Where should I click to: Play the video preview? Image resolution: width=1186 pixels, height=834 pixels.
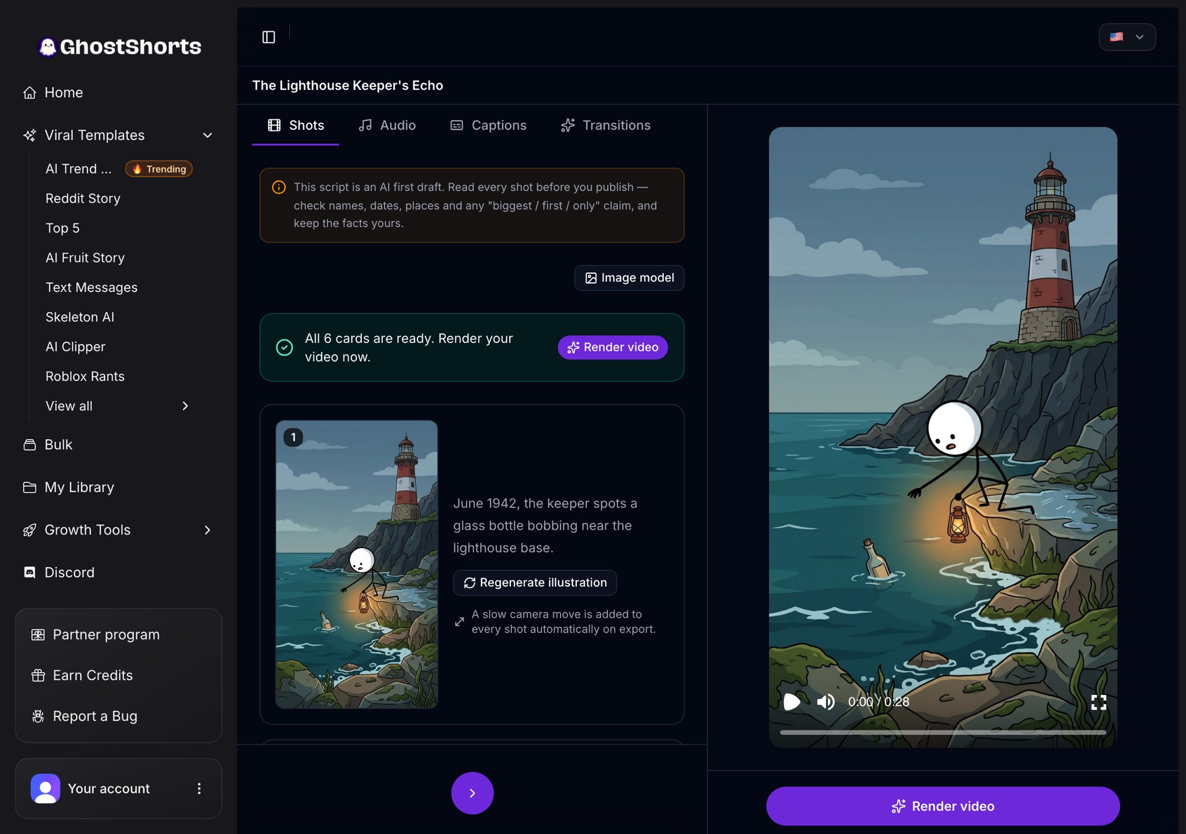pos(792,702)
